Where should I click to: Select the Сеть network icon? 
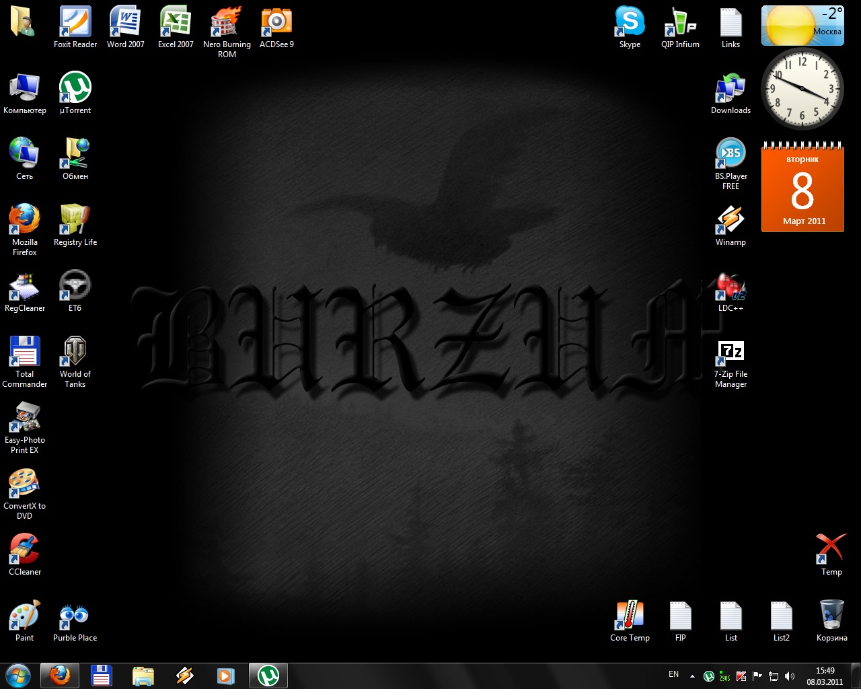pos(25,159)
